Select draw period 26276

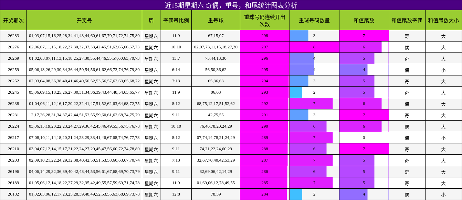(x=13, y=47)
